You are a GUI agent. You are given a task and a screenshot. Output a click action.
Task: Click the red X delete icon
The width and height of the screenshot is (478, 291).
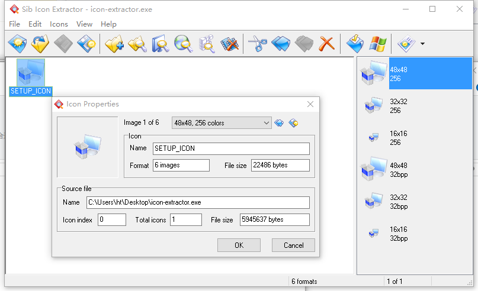(327, 44)
